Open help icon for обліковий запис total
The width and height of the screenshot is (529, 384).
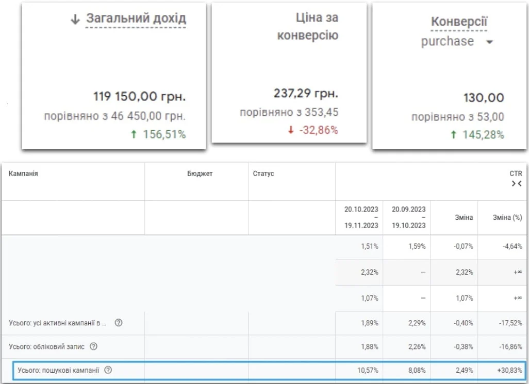(93, 346)
